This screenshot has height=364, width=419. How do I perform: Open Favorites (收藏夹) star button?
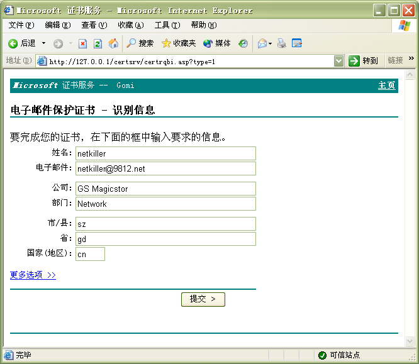point(179,43)
